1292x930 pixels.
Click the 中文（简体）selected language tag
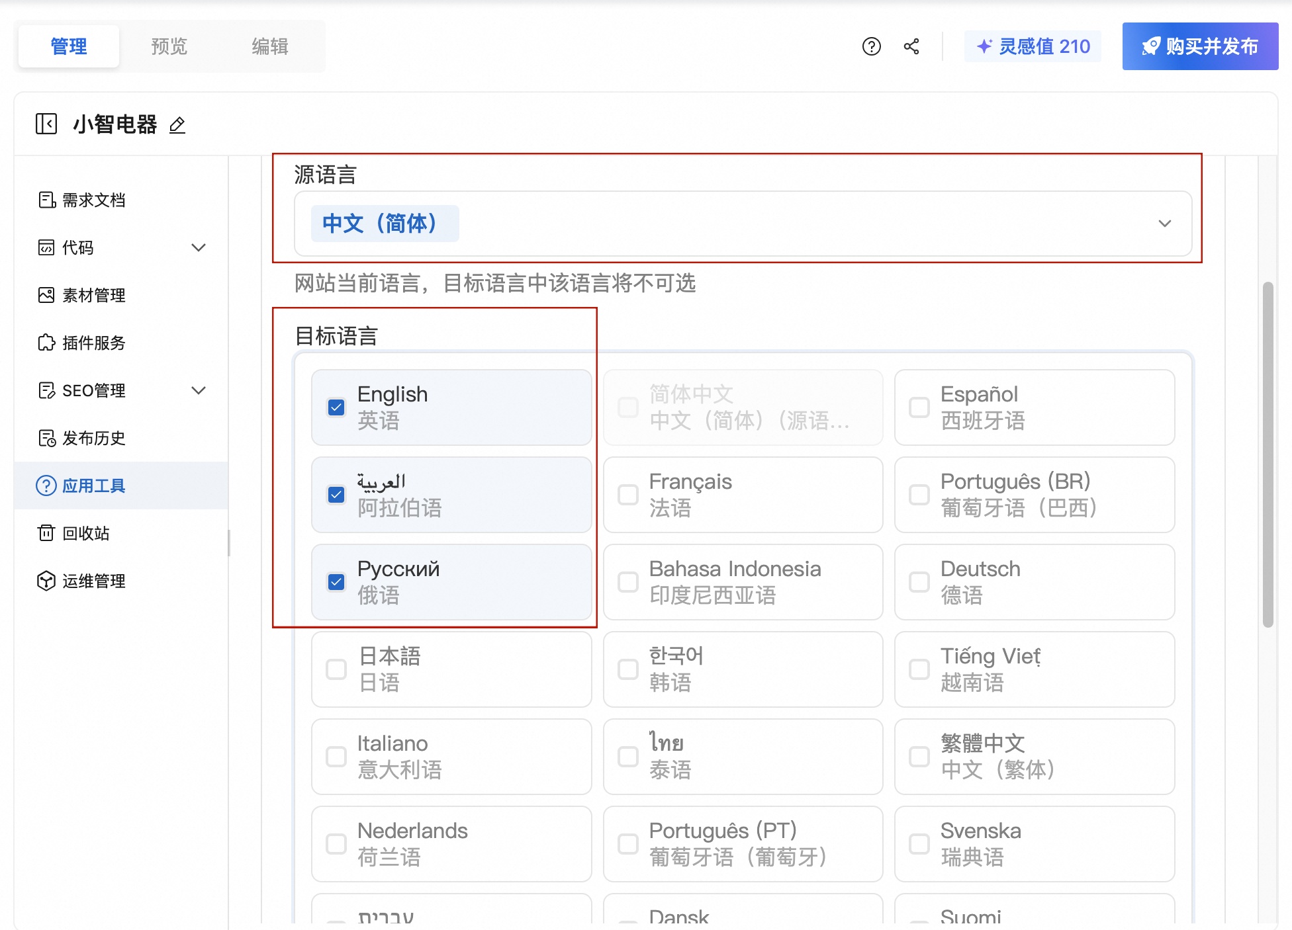pos(385,224)
